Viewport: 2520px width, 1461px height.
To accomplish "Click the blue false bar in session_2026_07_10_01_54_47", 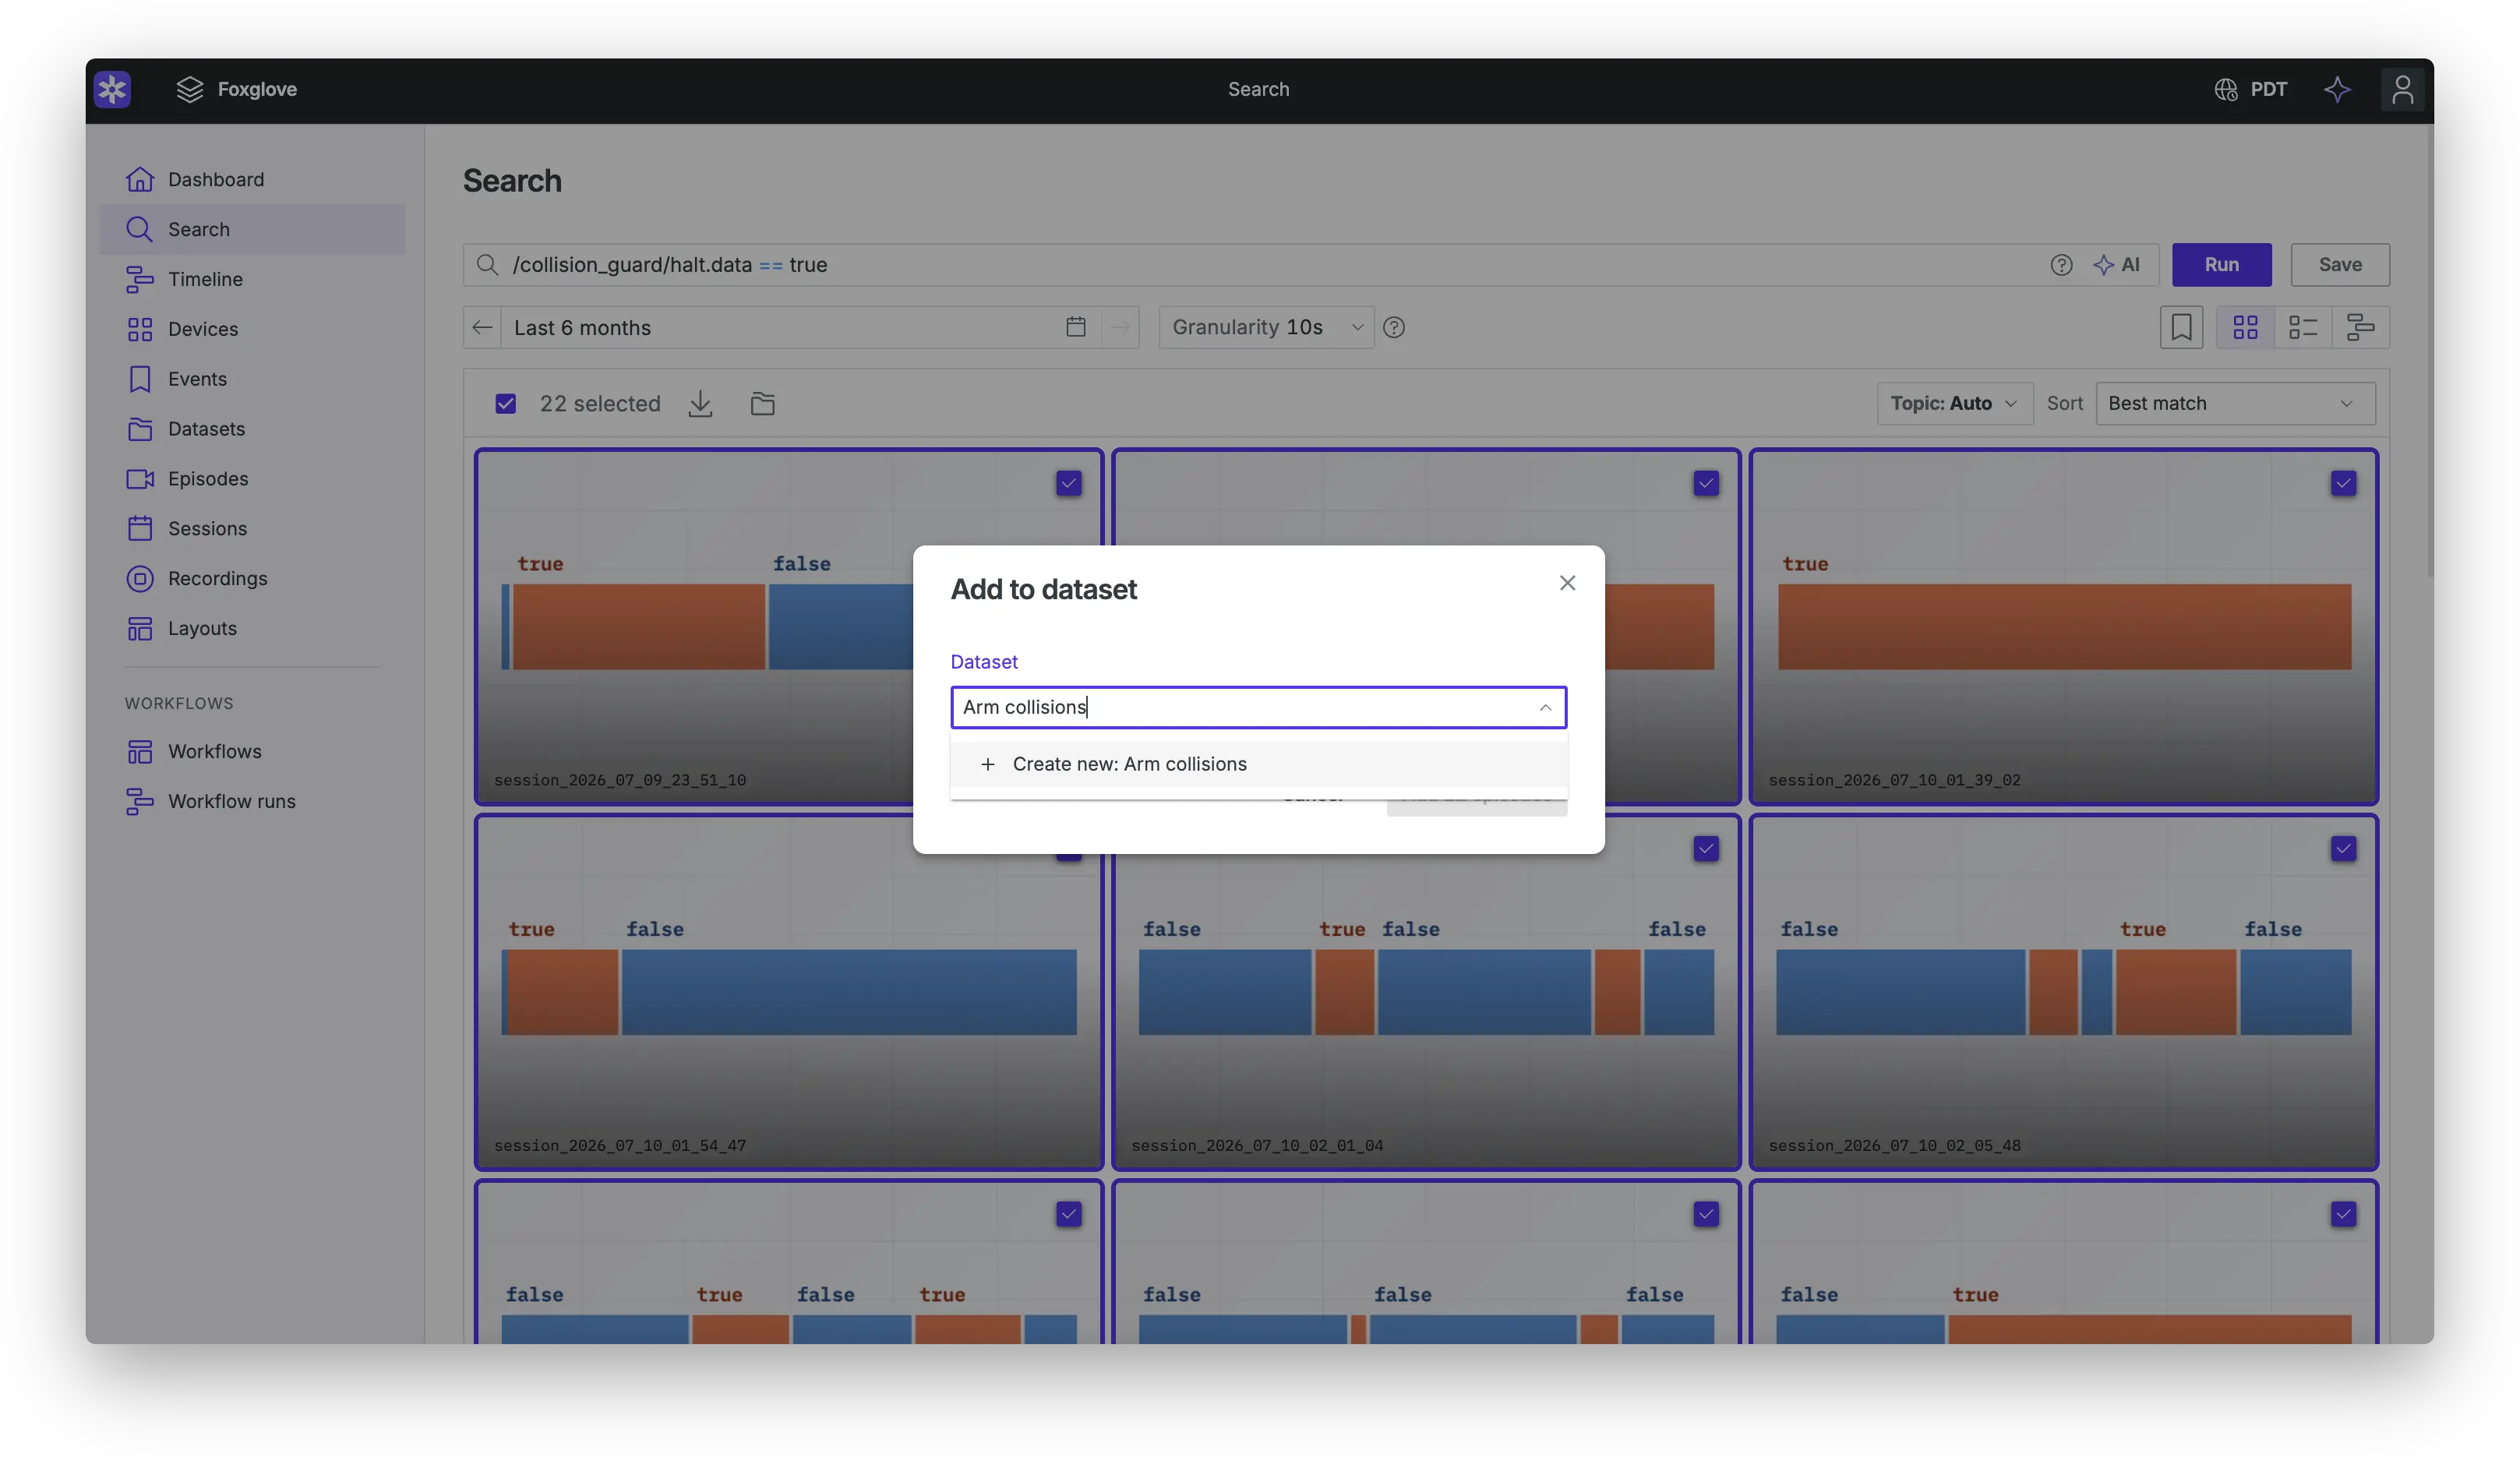I will coord(849,993).
